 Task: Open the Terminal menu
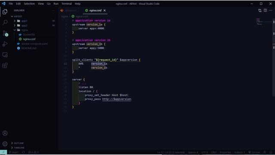click(x=67, y=4)
